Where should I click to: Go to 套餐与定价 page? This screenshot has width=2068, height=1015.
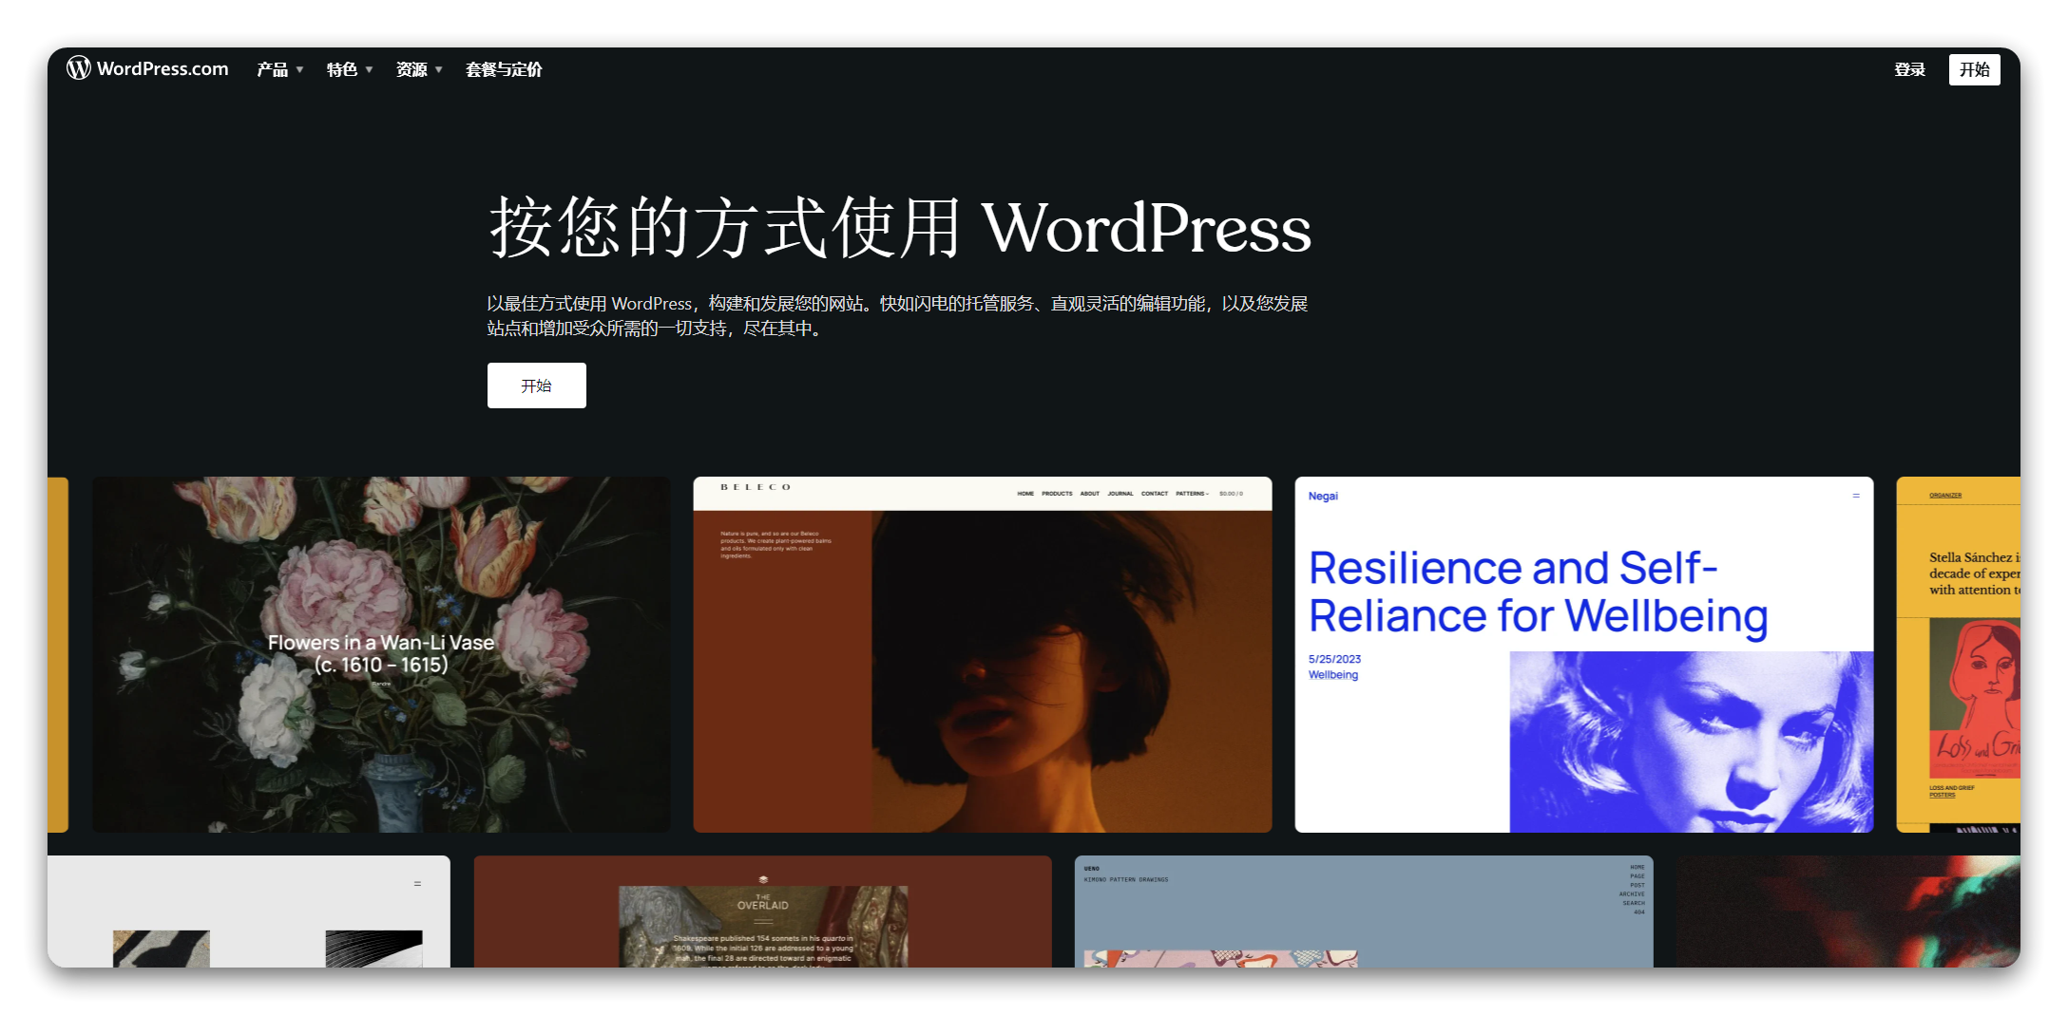pyautogui.click(x=504, y=69)
